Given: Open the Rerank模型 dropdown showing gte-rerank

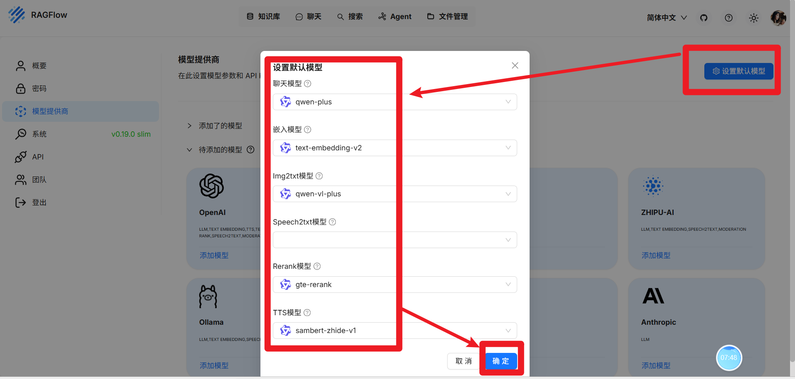Looking at the screenshot, I should [395, 285].
